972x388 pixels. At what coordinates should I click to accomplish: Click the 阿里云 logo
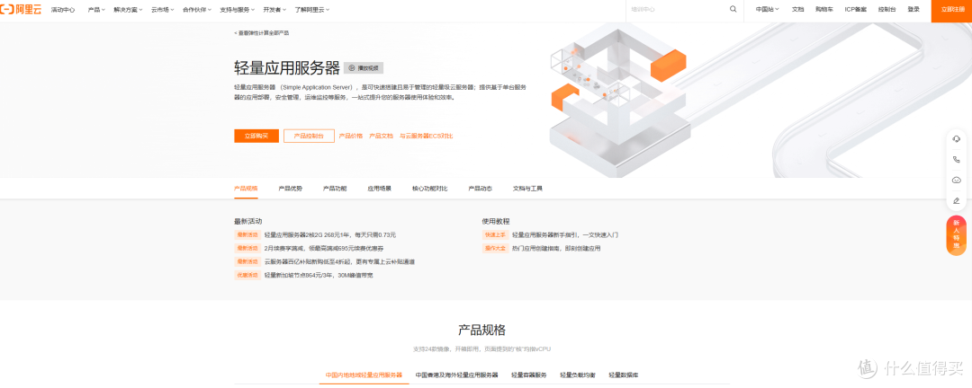[x=21, y=9]
